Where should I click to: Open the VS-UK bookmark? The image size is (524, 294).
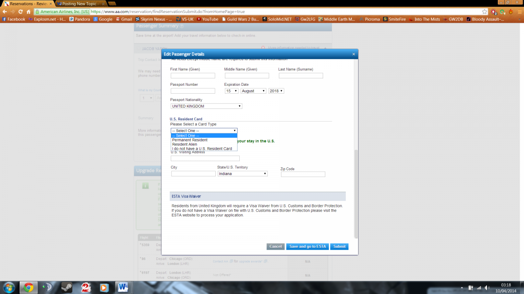tap(185, 19)
